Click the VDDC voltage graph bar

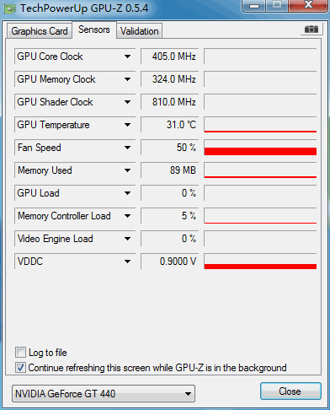click(260, 267)
